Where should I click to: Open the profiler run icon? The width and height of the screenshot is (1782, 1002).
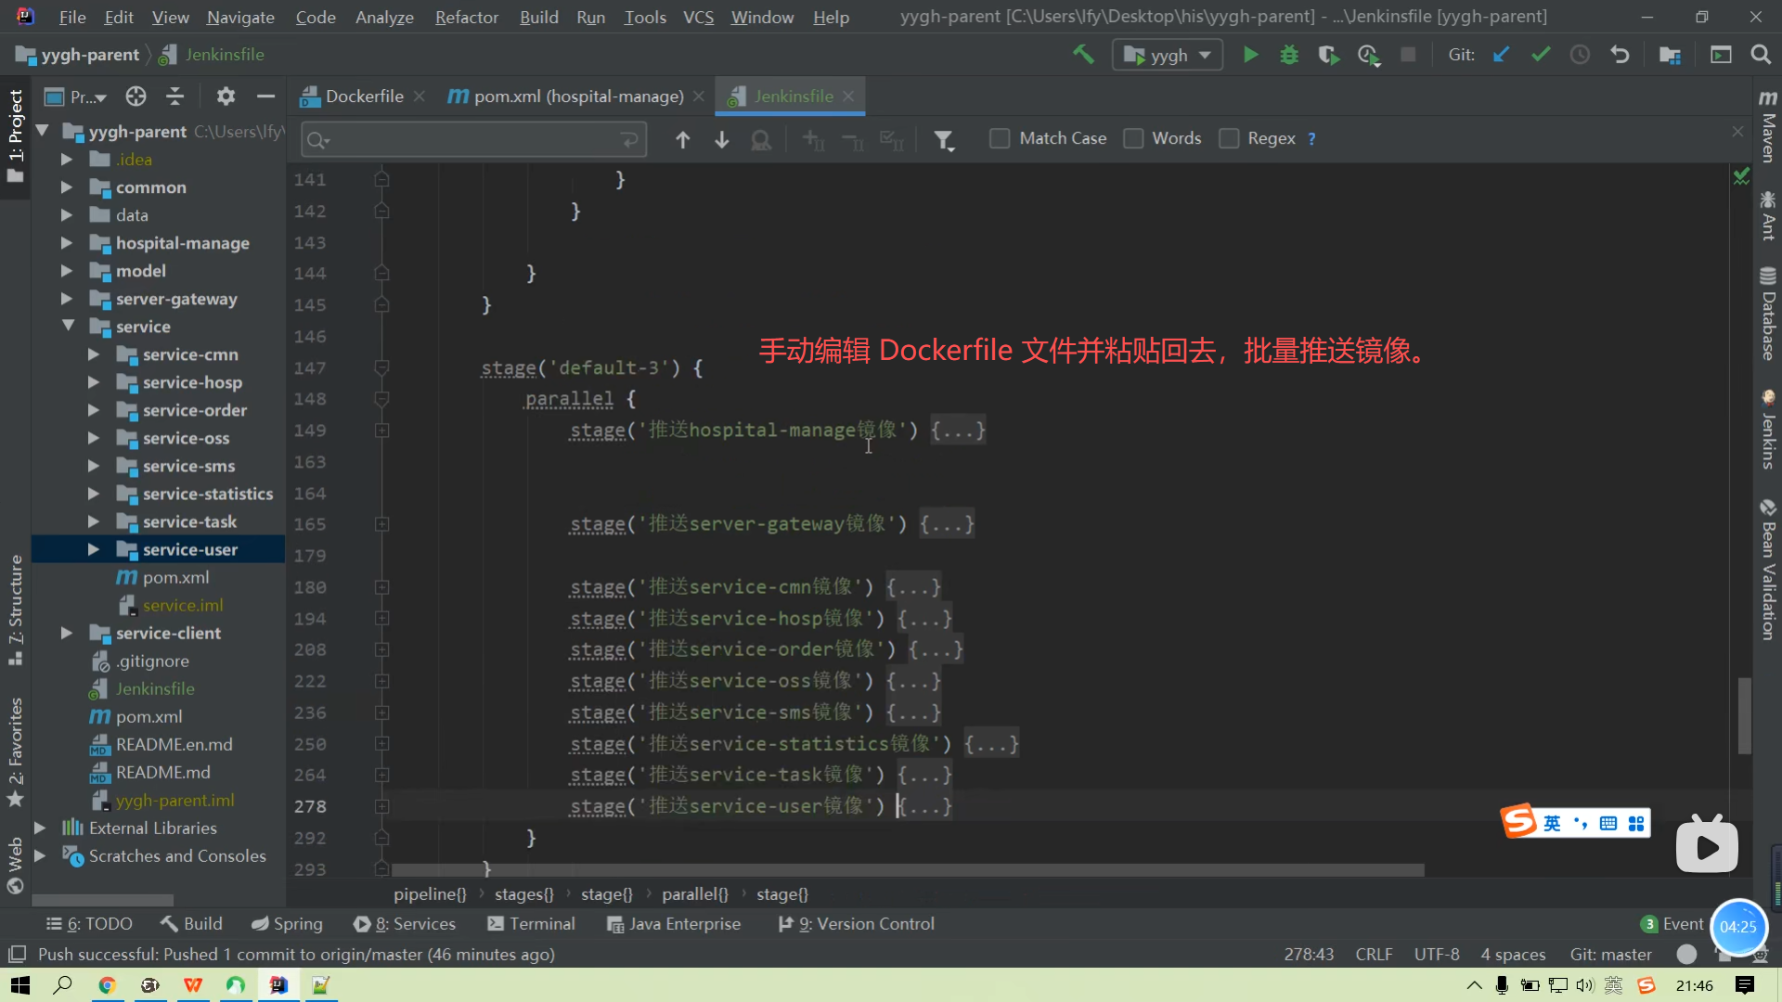1368,56
